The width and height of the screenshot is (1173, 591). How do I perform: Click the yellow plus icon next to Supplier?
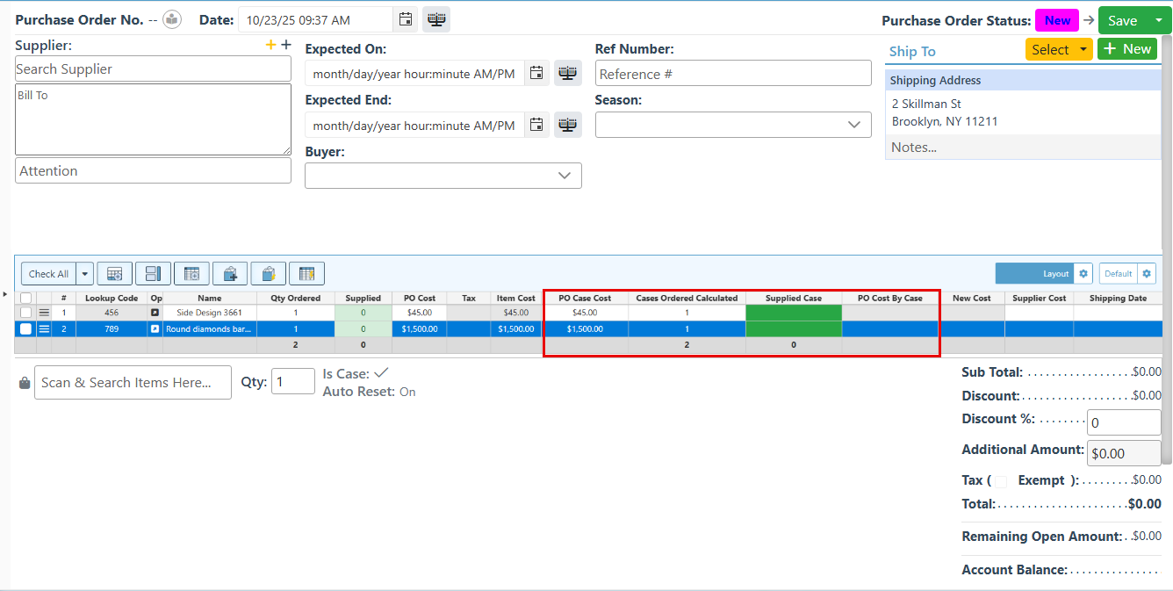click(270, 45)
